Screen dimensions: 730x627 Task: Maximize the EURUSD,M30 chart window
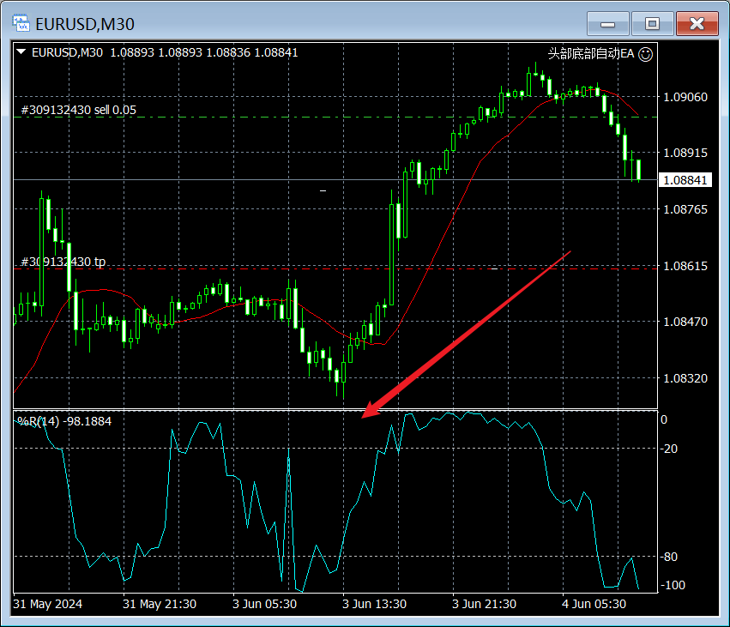tap(653, 24)
